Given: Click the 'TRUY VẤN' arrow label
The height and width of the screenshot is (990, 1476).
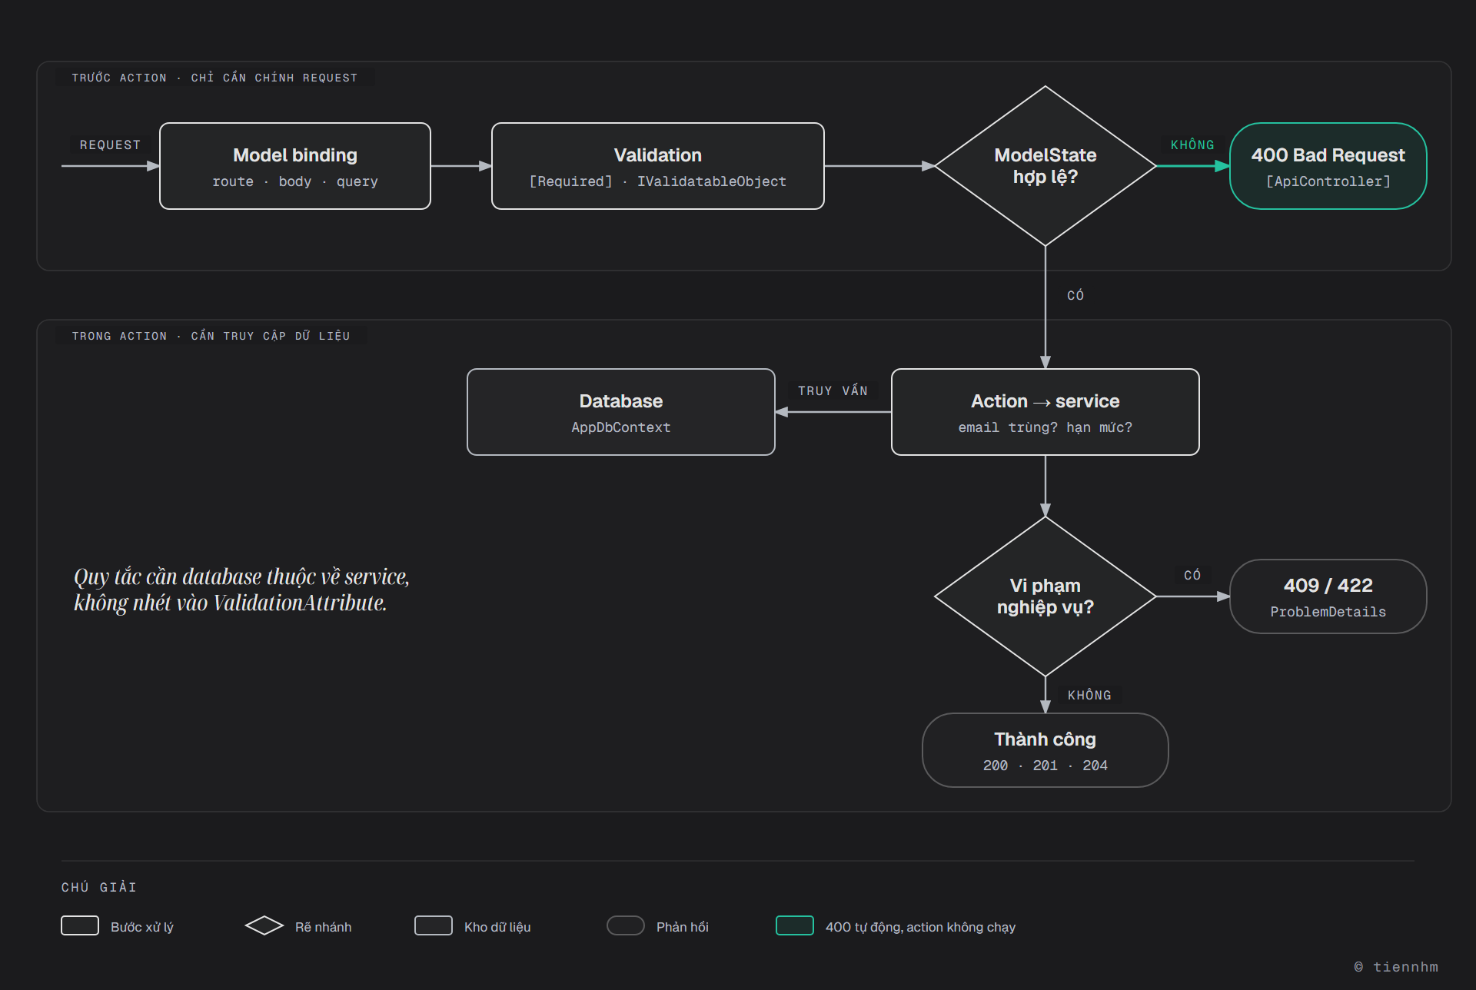Looking at the screenshot, I should click(833, 391).
